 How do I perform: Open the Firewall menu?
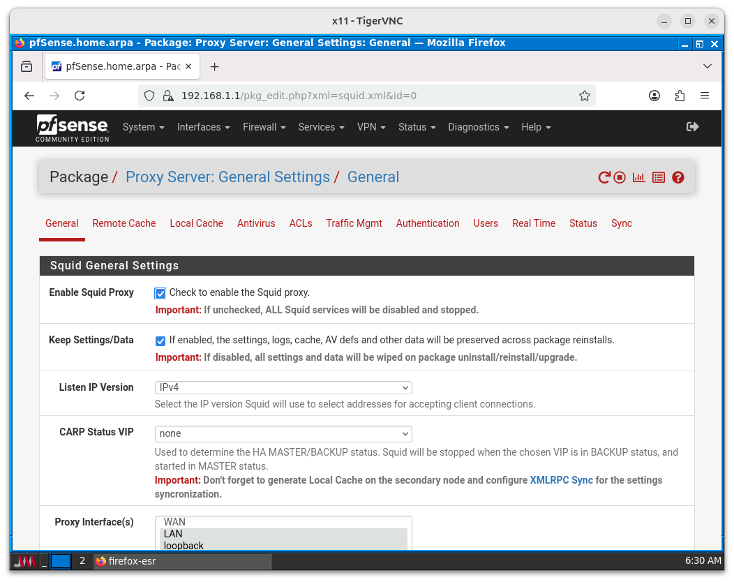click(x=264, y=127)
